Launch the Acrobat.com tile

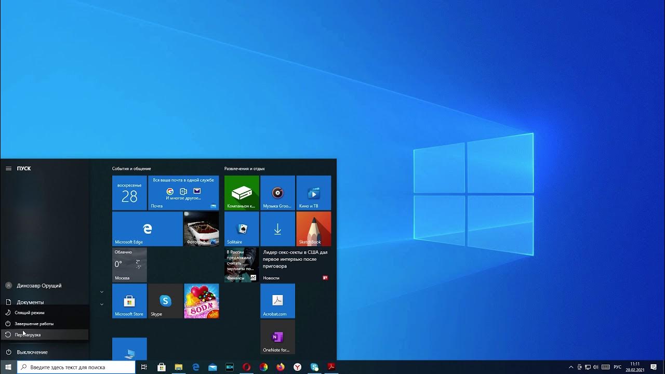[277, 301]
